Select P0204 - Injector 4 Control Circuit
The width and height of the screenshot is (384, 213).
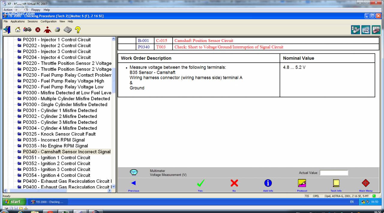57,57
